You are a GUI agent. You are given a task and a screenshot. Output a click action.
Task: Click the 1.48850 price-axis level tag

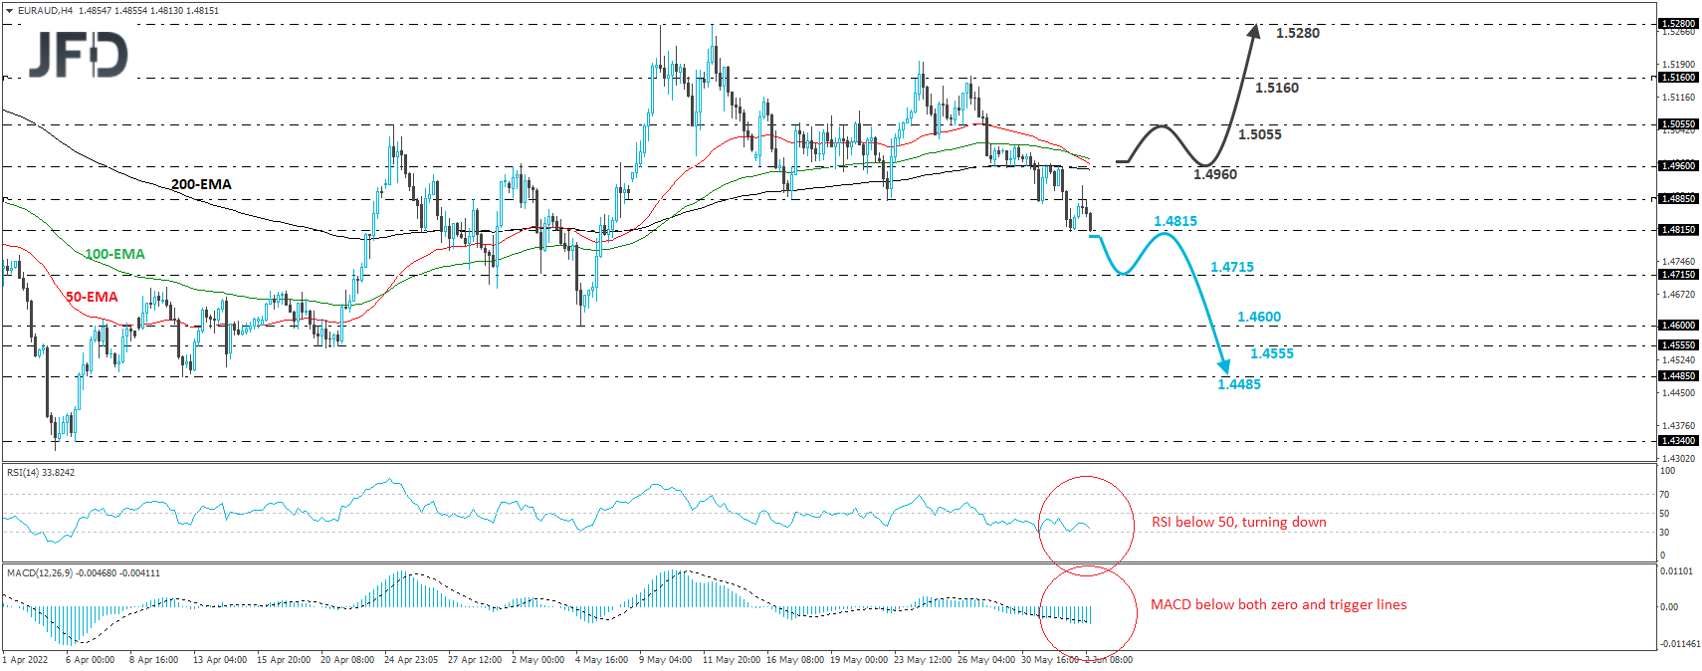point(1678,198)
